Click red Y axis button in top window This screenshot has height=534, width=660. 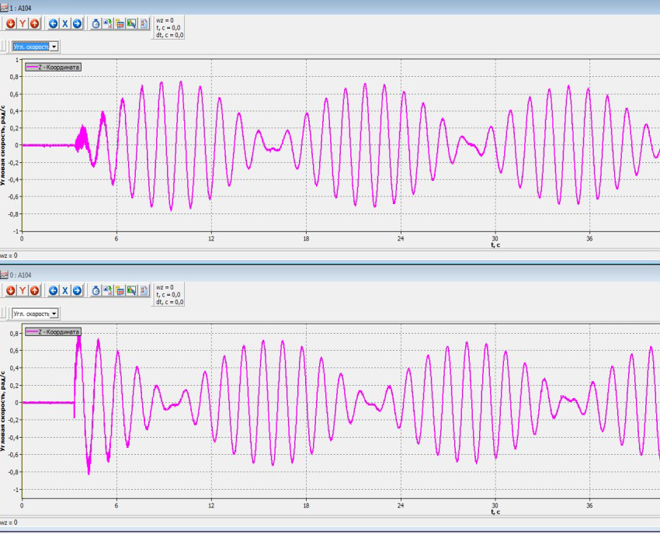coord(23,23)
